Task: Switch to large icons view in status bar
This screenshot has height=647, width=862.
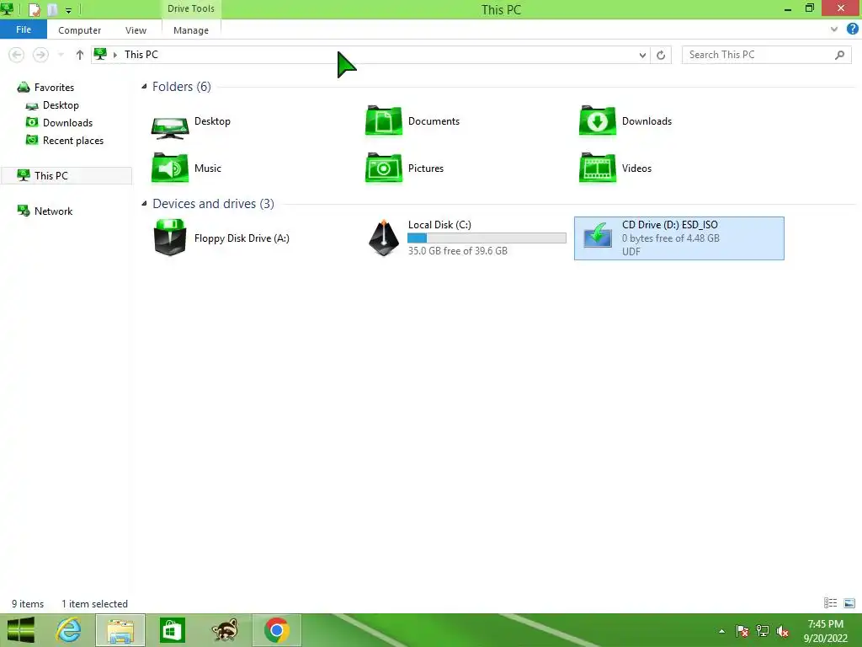Action: coord(849,603)
